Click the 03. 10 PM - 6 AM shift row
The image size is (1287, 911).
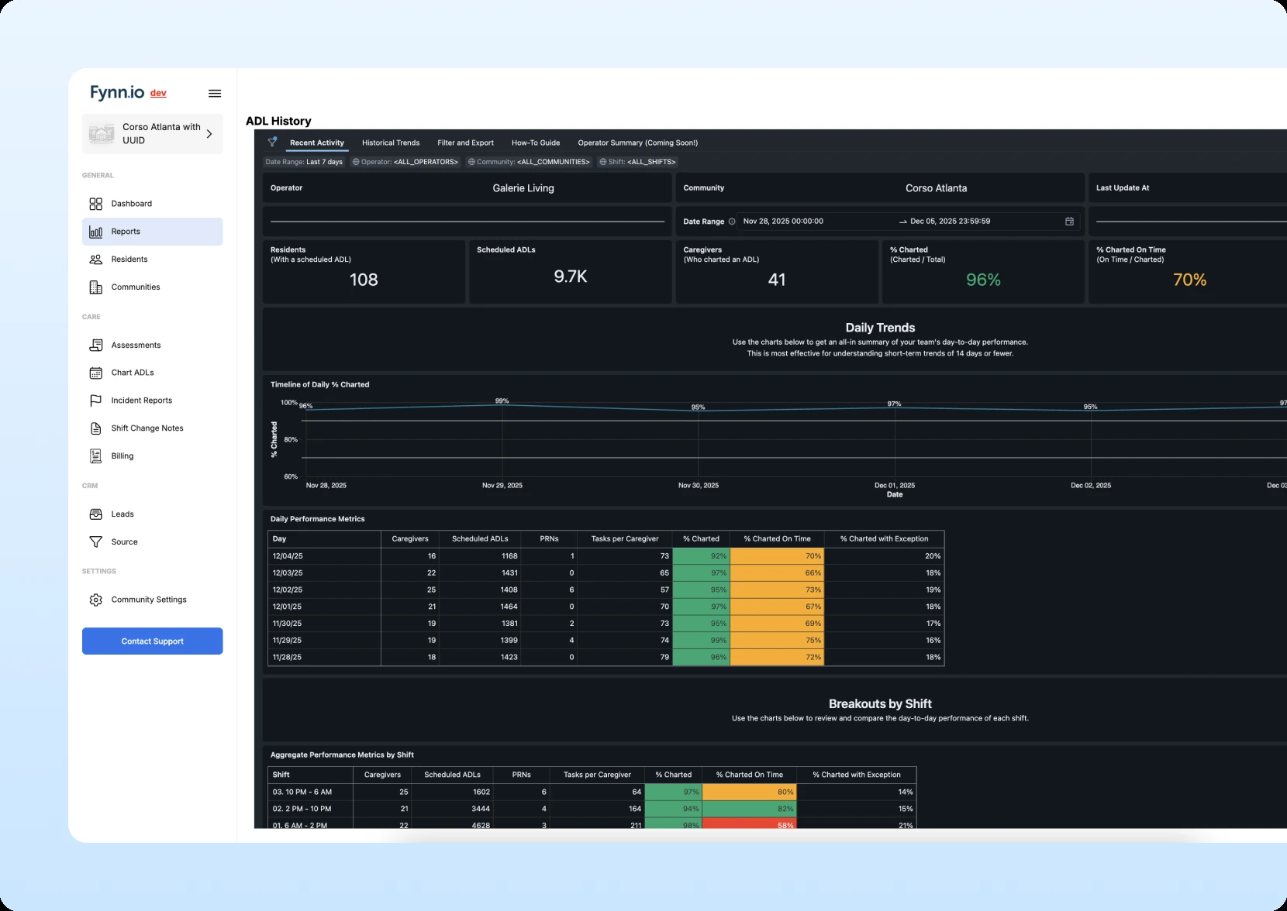pos(592,792)
